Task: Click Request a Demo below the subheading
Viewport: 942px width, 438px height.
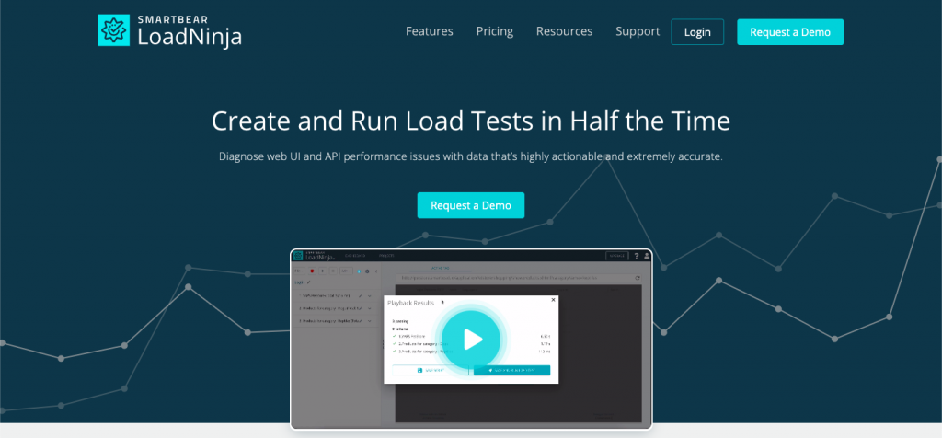Action: coord(471,205)
